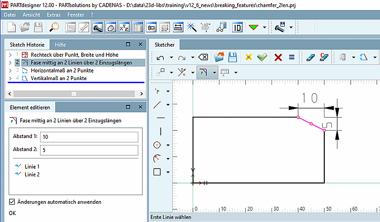Toggle the XYZ variables button
This screenshot has width=380, height=222.
(x=124, y=27)
